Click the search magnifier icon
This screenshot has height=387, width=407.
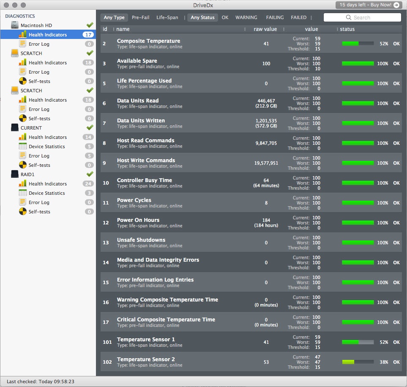tap(349, 17)
